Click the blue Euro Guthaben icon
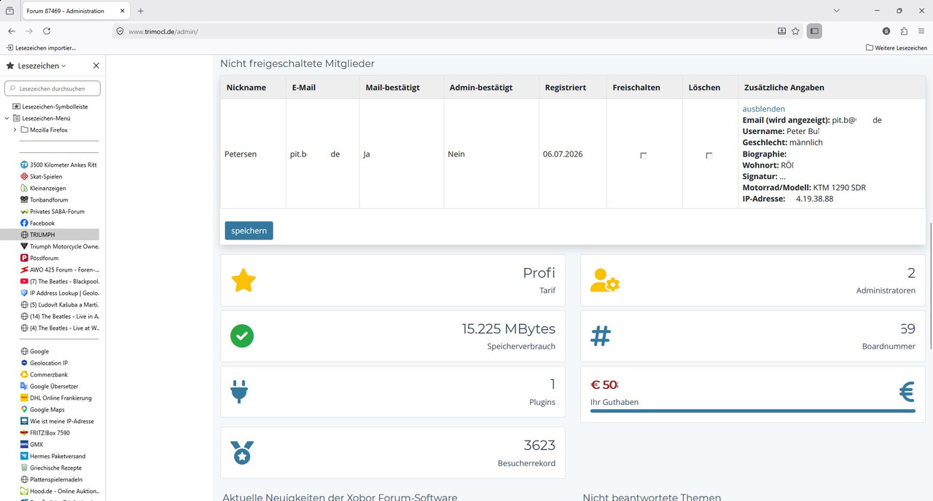 click(x=907, y=392)
